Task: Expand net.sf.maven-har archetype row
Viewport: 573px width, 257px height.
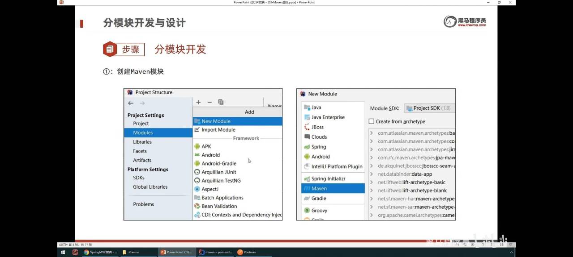Action: click(x=372, y=199)
